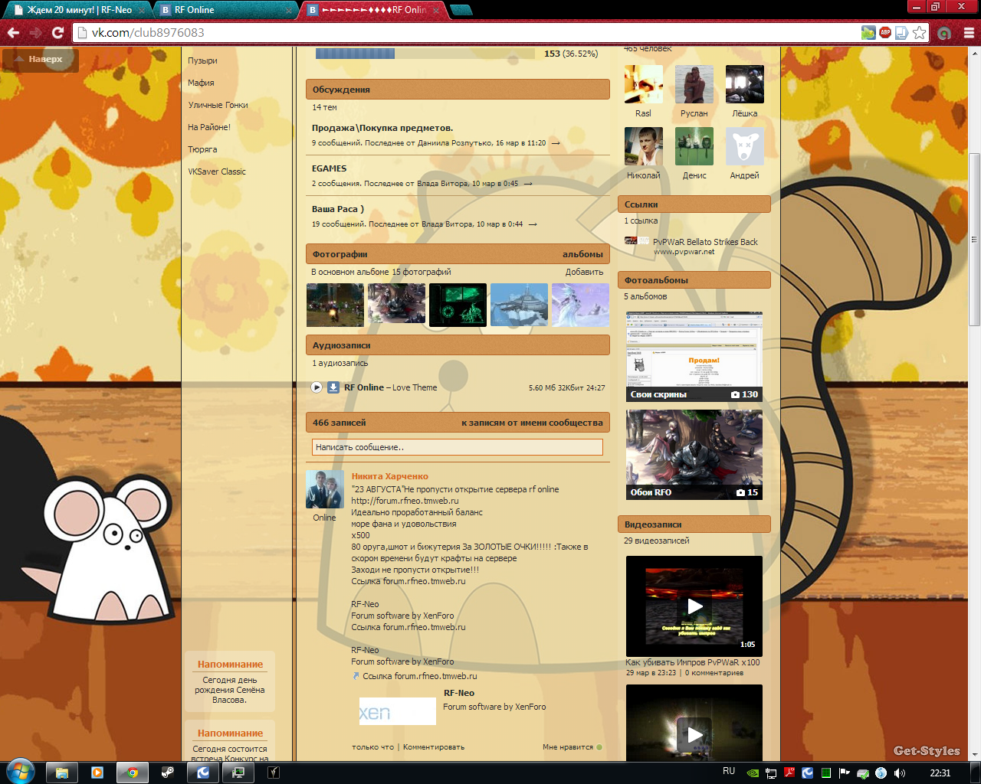This screenshot has width=981, height=784.
Task: Bookmark this page with the star icon
Action: pos(920,32)
